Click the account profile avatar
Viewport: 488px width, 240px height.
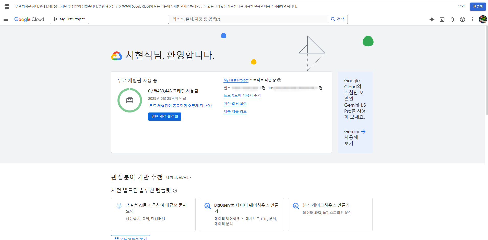pos(483,19)
